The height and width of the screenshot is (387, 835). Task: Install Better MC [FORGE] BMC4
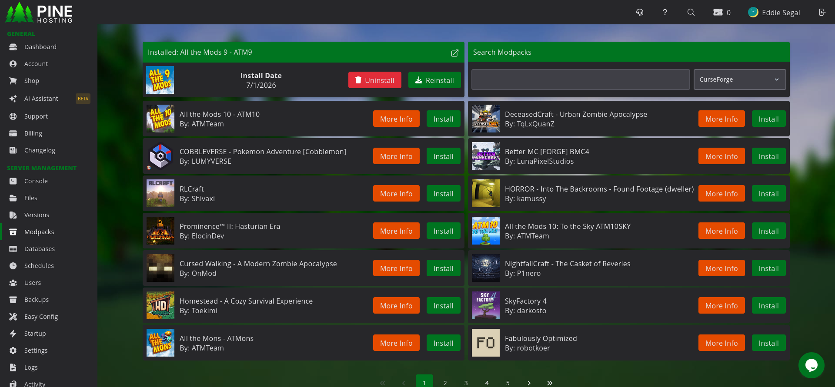click(768, 156)
